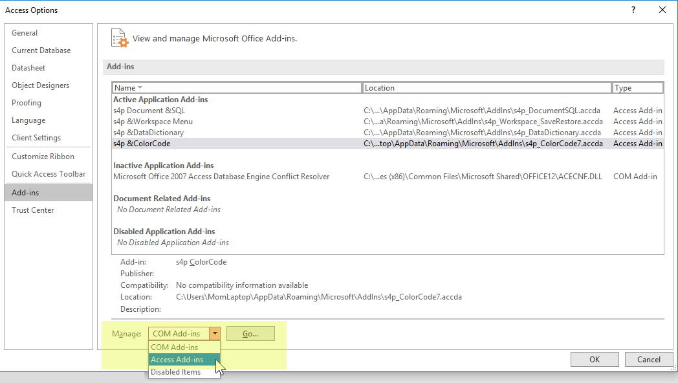This screenshot has height=383, width=678.
Task: Open the Manage dropdown arrow
Action: pyautogui.click(x=215, y=334)
